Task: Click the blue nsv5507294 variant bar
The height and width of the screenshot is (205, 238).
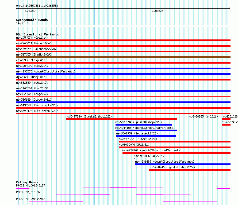Action: (144, 125)
